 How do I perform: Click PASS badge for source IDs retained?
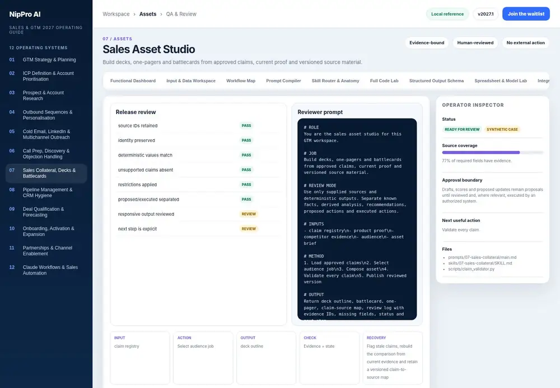[246, 126]
